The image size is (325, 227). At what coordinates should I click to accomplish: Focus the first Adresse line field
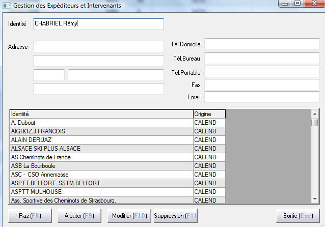[98, 47]
